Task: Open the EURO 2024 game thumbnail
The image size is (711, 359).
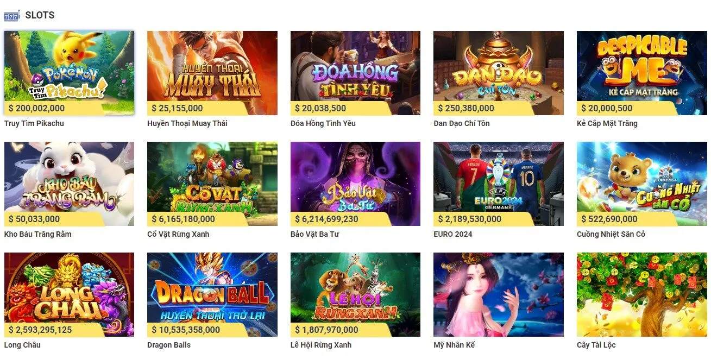Action: [498, 179]
